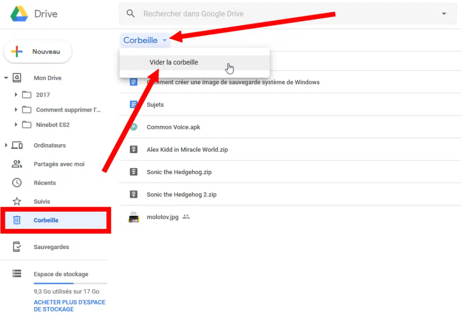This screenshot has height=316, width=461.
Task: Expand the 2017 folder arrow
Action: coord(16,95)
